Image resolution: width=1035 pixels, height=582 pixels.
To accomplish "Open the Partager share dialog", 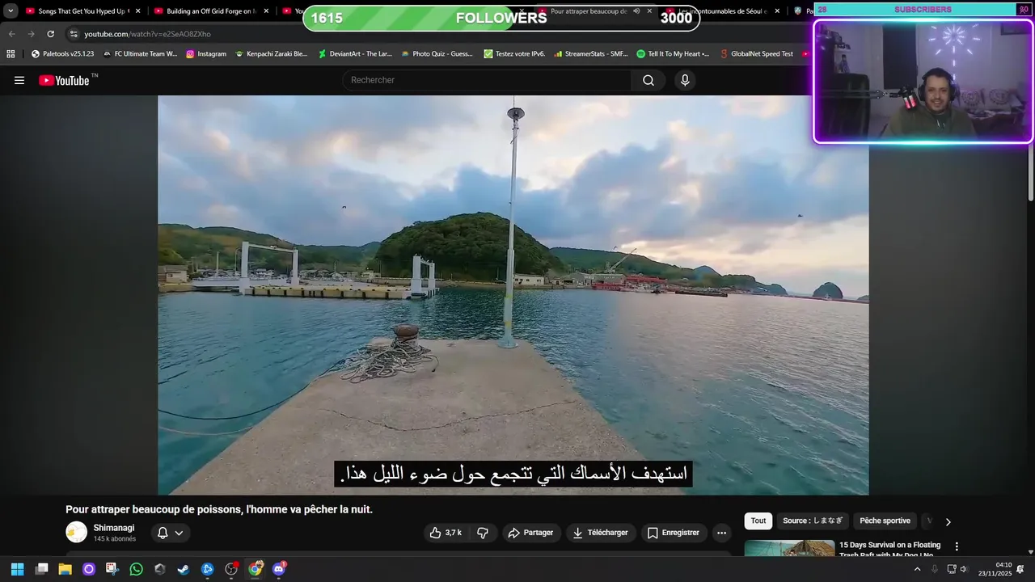I will pos(531,533).
